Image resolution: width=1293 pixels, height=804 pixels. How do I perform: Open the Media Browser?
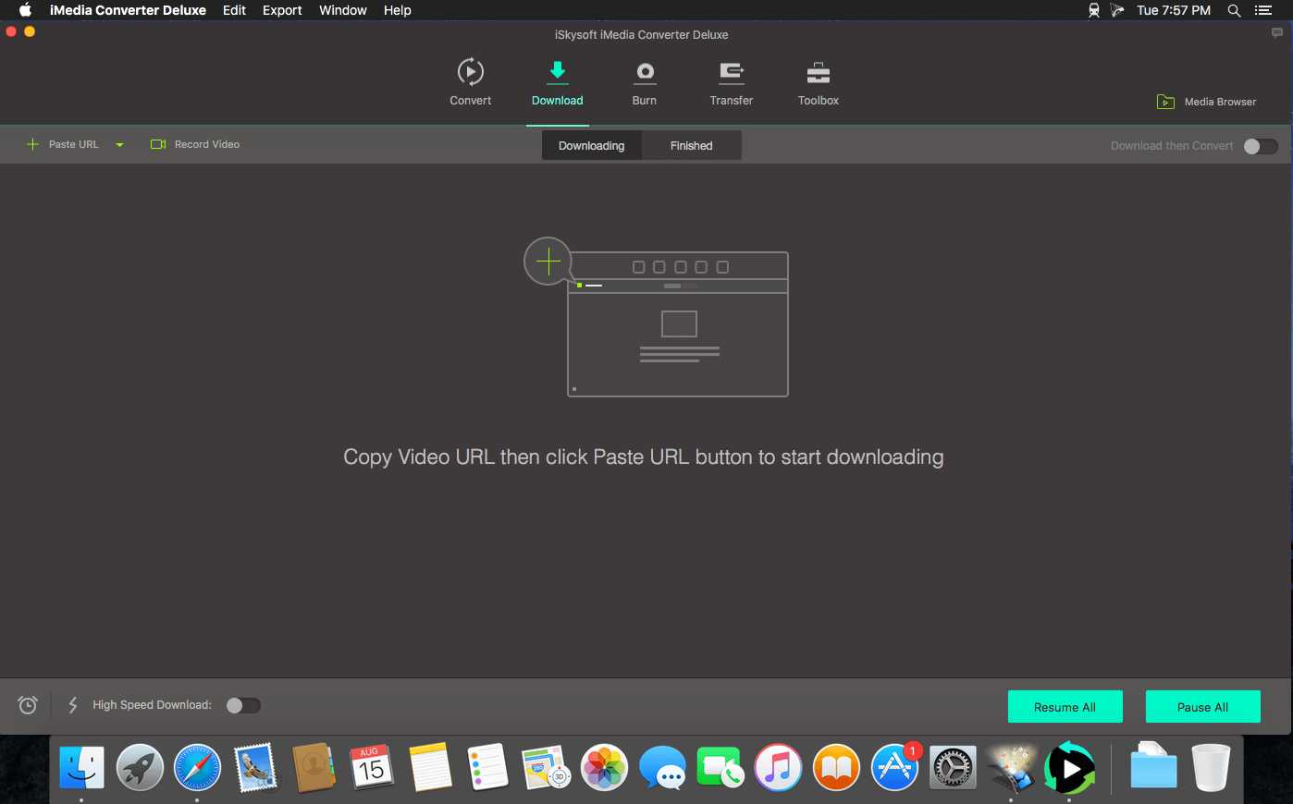(x=1207, y=102)
